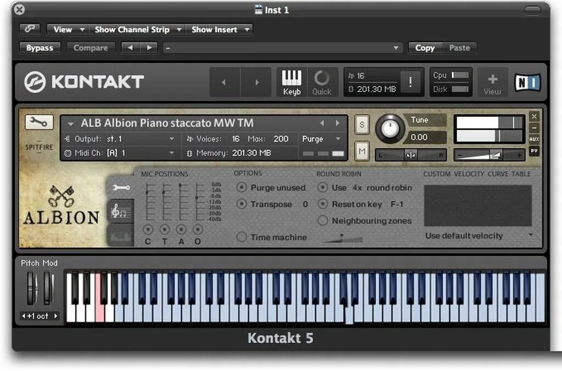Open Albion wrench settings page tab

(x=121, y=188)
